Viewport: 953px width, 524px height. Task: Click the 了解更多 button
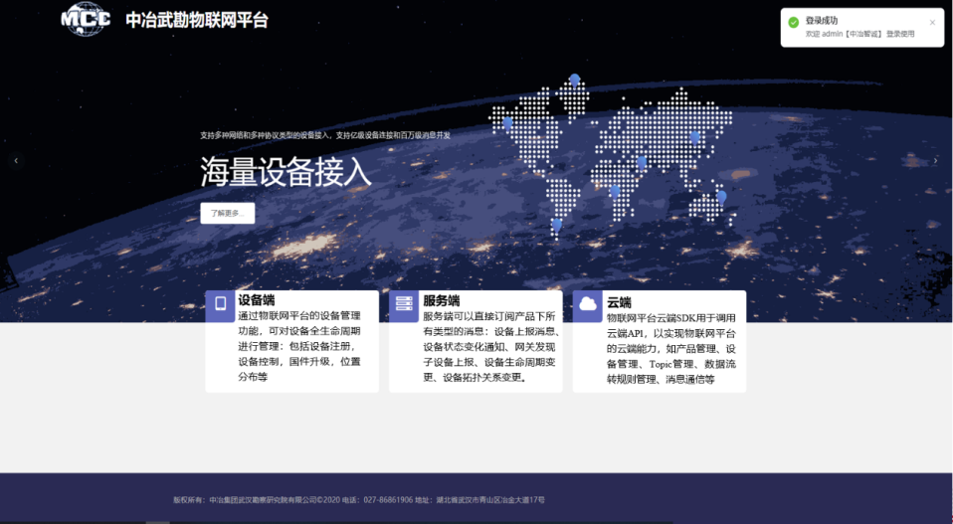(x=228, y=213)
